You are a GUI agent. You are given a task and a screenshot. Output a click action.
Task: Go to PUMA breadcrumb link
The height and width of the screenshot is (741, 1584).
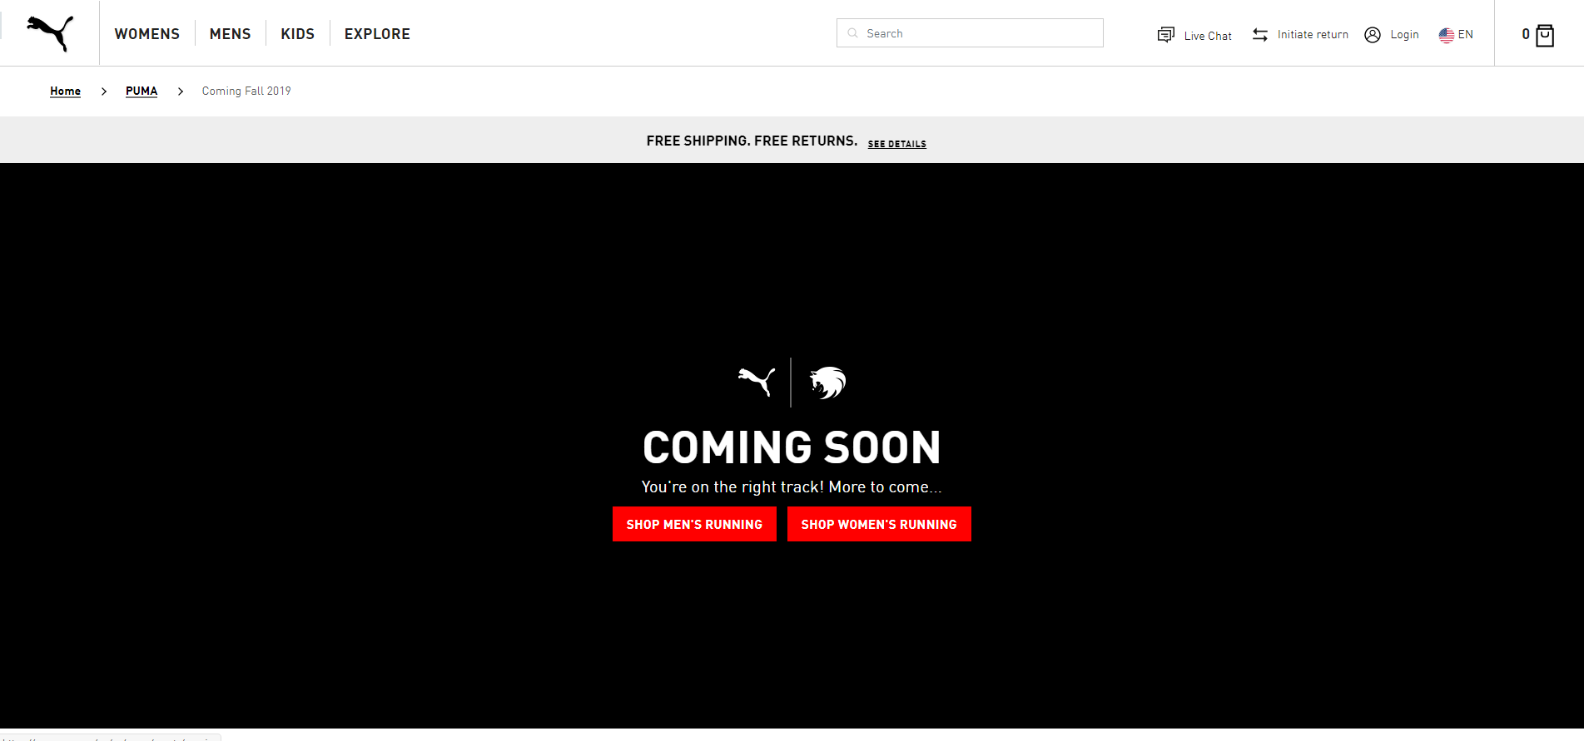tap(142, 91)
